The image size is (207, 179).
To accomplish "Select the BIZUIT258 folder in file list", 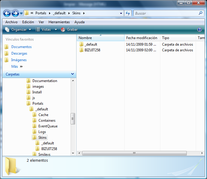I will click(92, 50).
